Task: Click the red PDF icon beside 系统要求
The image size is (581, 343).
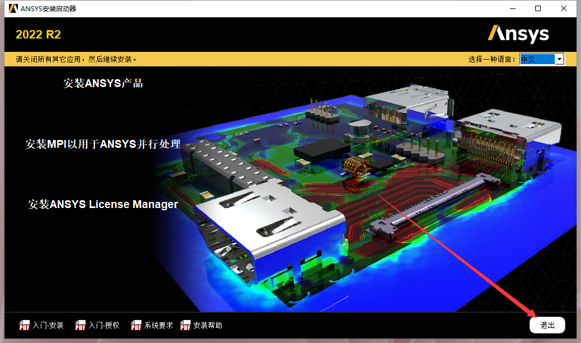Action: click(x=136, y=325)
